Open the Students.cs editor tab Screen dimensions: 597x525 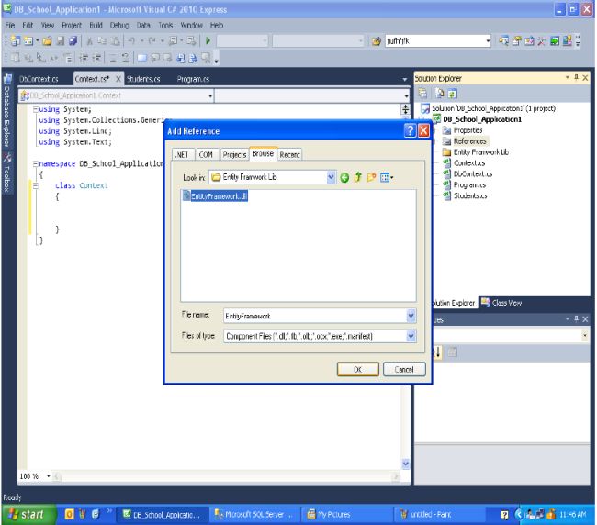[x=143, y=79]
